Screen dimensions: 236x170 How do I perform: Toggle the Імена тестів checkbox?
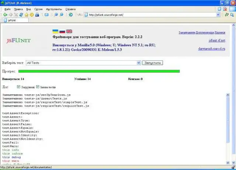click(x=38, y=87)
